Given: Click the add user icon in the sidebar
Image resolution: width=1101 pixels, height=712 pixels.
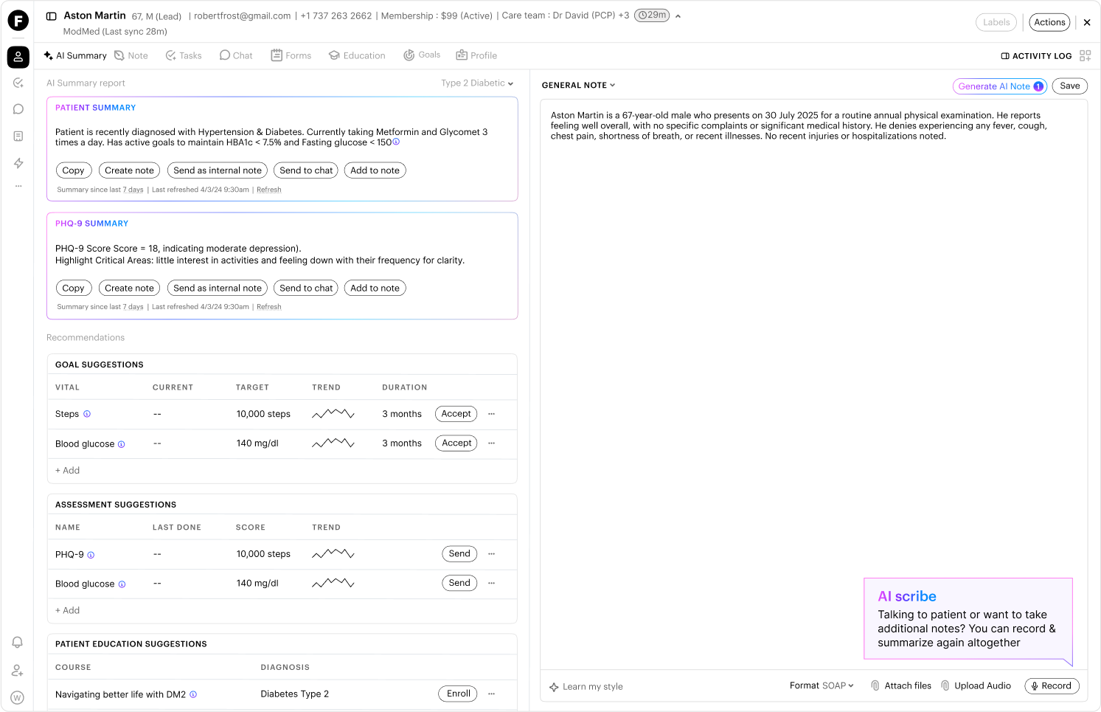Looking at the screenshot, I should tap(18, 671).
